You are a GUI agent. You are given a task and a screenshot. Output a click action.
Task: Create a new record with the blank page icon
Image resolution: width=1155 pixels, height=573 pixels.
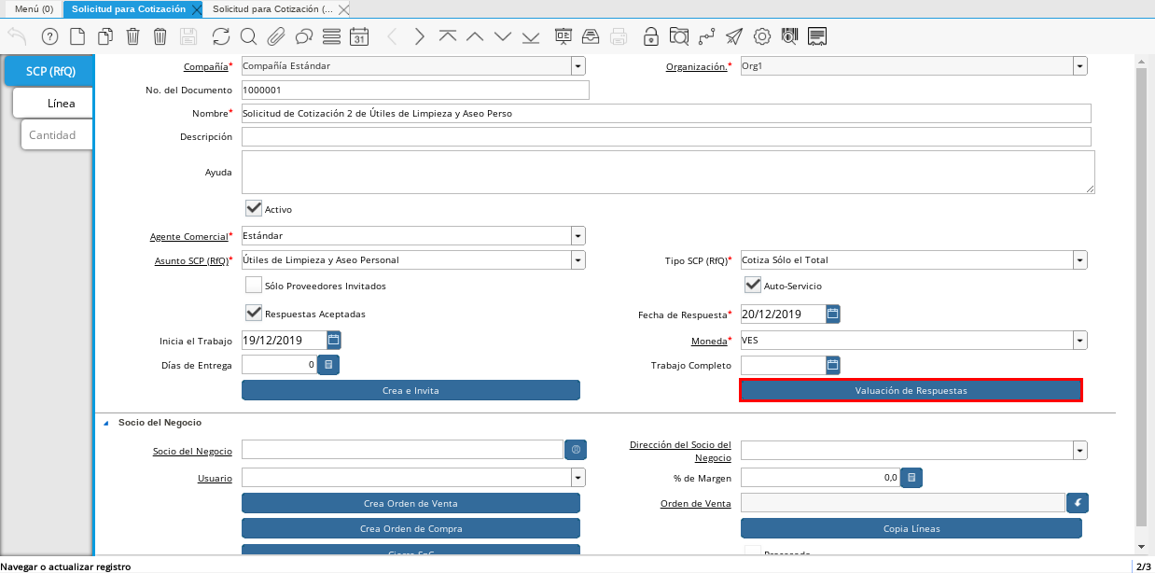77,36
